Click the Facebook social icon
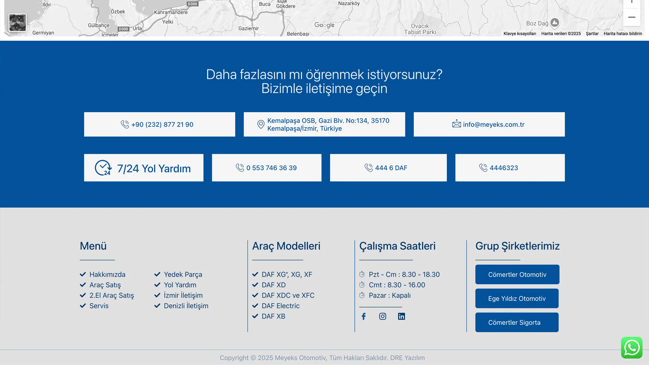Screen dimensions: 649x365 click(x=364, y=316)
